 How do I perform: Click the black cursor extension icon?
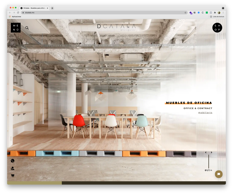(x=194, y=13)
